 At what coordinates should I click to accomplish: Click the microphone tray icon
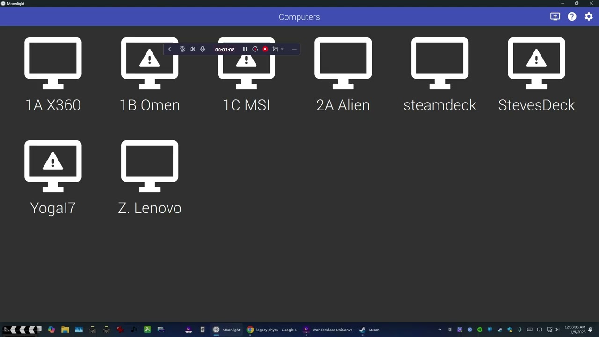pyautogui.click(x=519, y=330)
